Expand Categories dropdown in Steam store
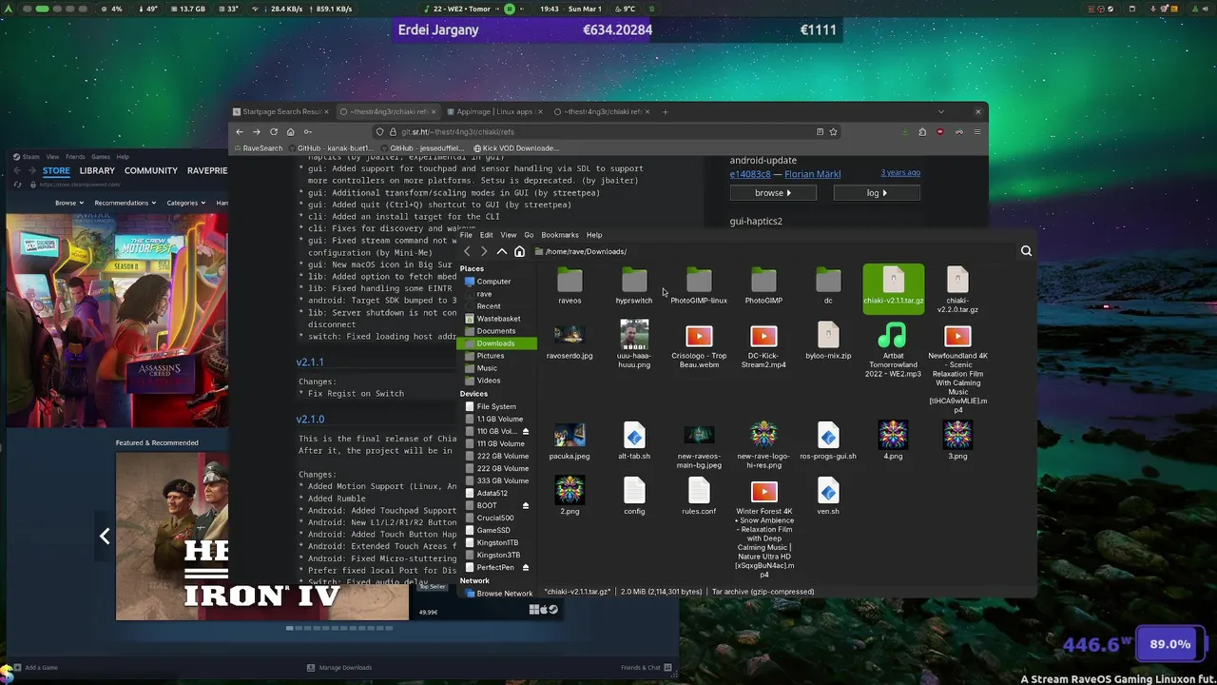Image resolution: width=1217 pixels, height=685 pixels. pyautogui.click(x=184, y=203)
